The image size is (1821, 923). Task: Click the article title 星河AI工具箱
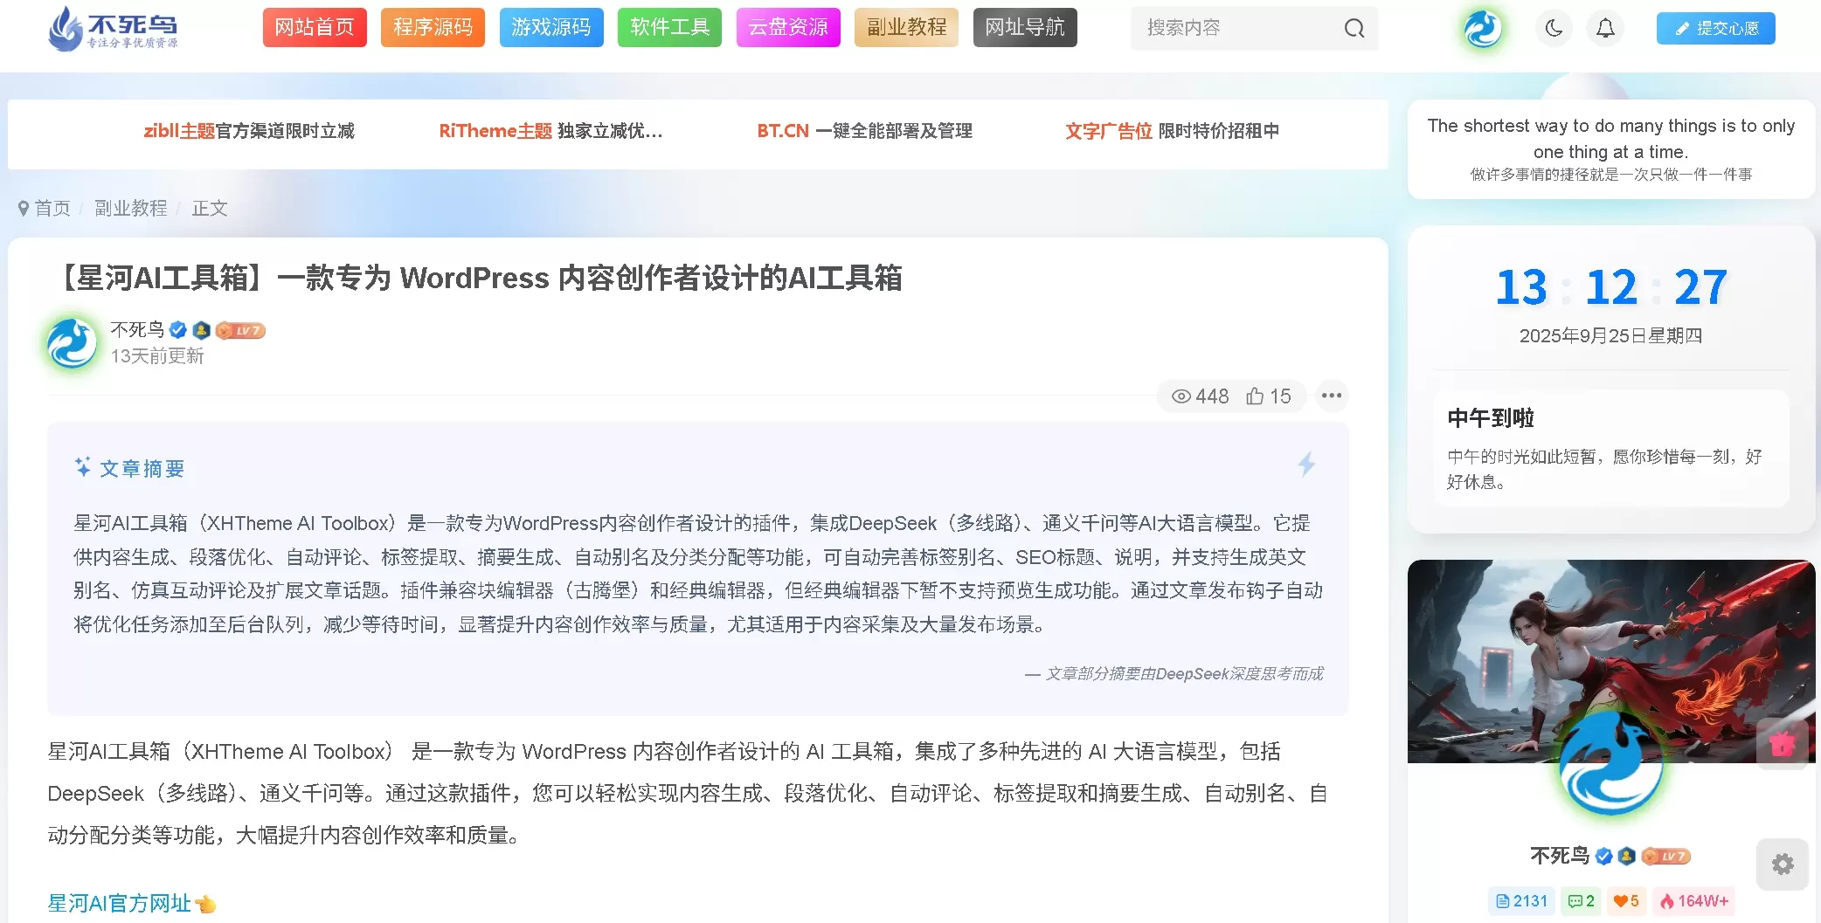[477, 278]
